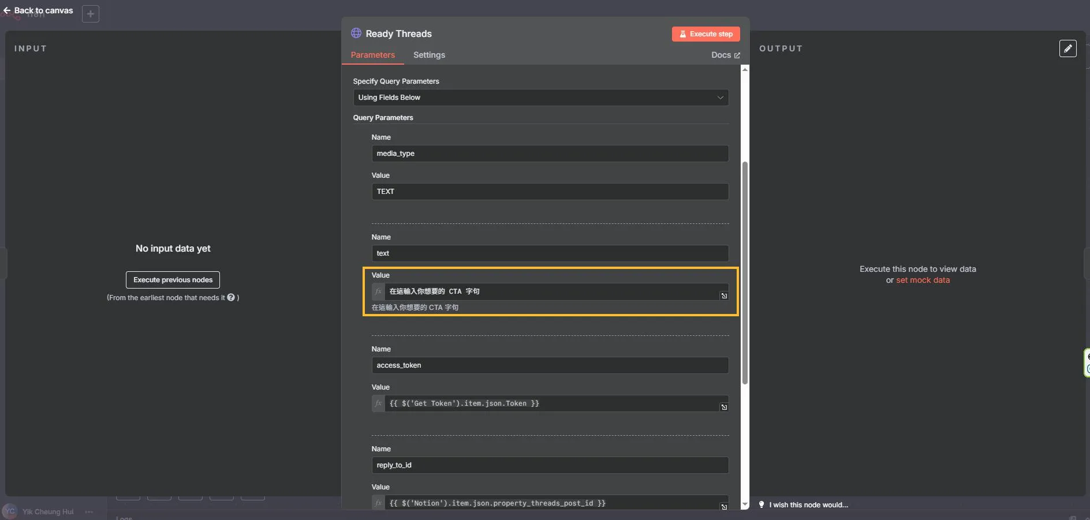This screenshot has width=1090, height=520.
Task: Click the lightbulb feedback icon
Action: tap(761, 504)
